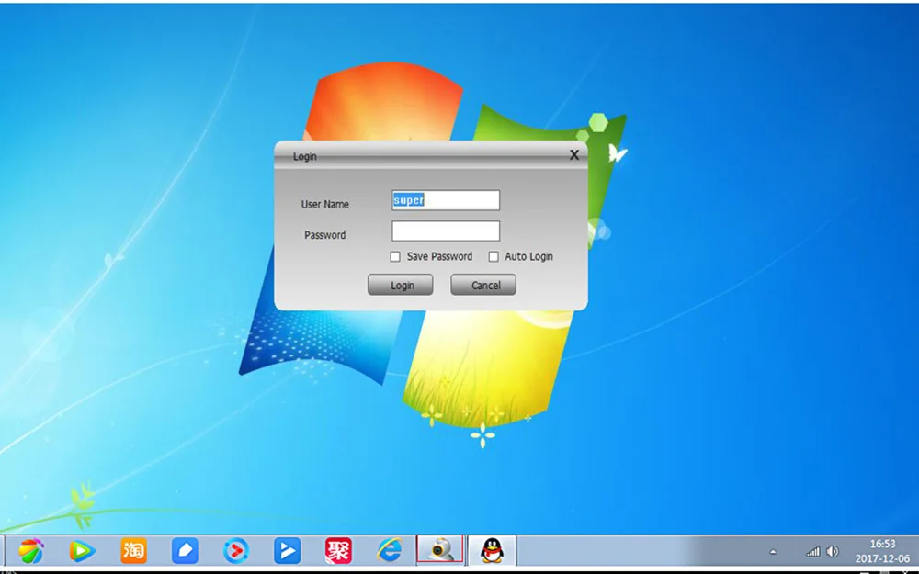Image resolution: width=919 pixels, height=574 pixels.
Task: Launch the green play video app icon
Action: [x=82, y=551]
